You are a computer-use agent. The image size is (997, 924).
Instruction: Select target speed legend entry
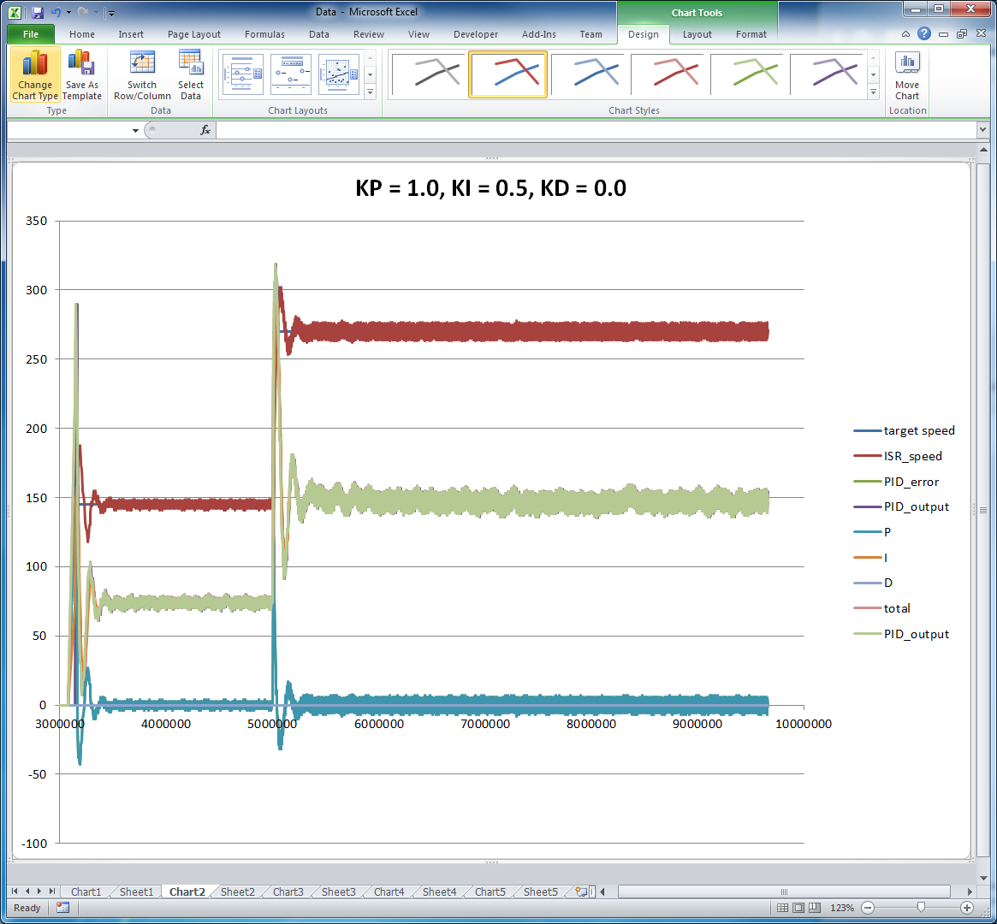[905, 431]
